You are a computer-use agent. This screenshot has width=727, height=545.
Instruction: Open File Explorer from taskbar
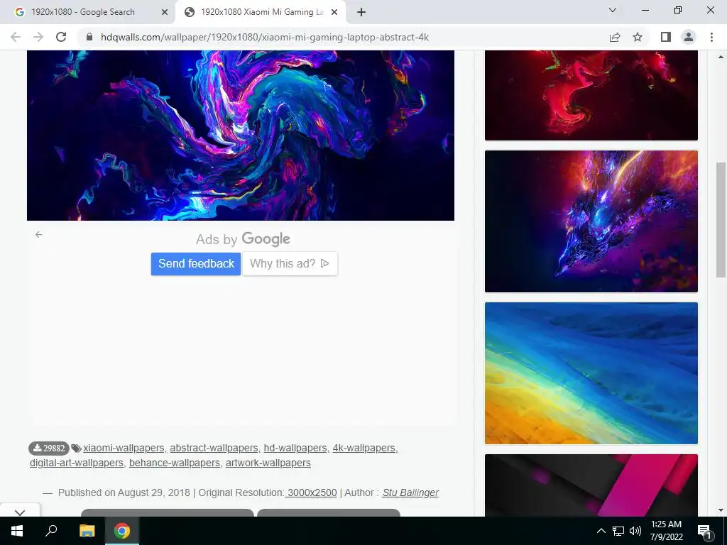(x=87, y=531)
